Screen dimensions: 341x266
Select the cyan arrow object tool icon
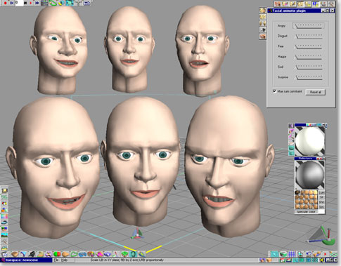click(274, 254)
